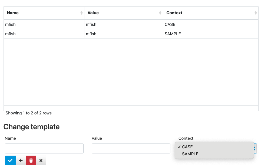
Task: Cancel editing with the X button
Action: tap(41, 160)
